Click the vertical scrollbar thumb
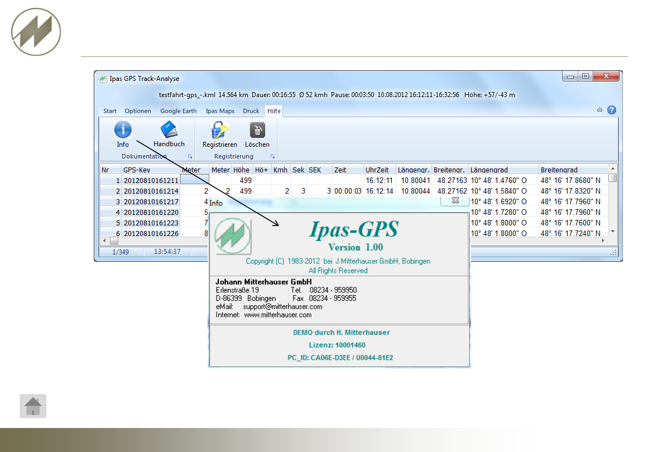This screenshot has width=653, height=452. click(613, 177)
